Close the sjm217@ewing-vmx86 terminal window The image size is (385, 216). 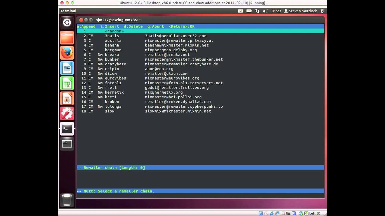click(81, 20)
